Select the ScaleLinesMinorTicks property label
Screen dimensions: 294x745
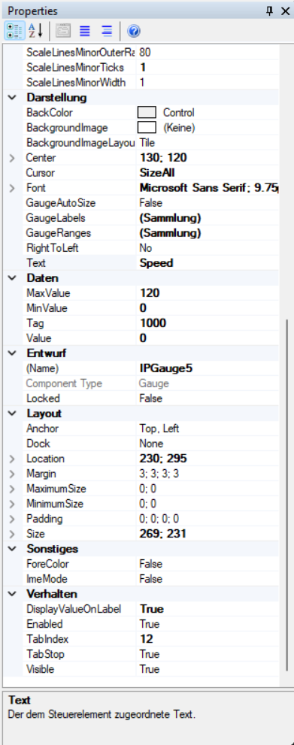(x=75, y=68)
